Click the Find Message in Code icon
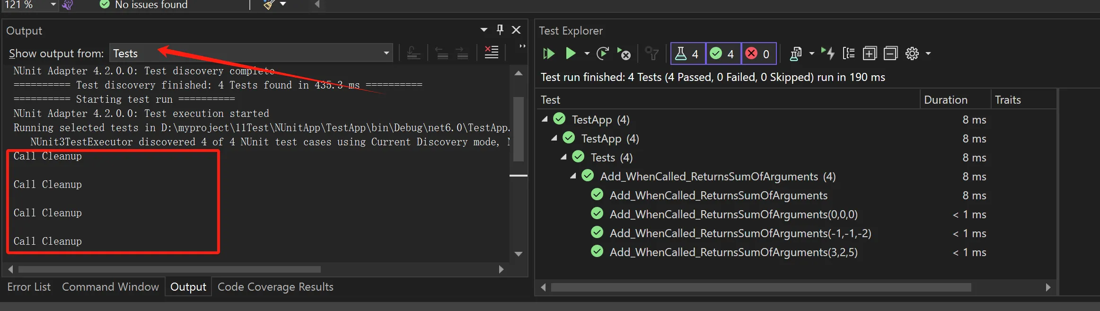Image resolution: width=1100 pixels, height=311 pixels. (x=414, y=53)
